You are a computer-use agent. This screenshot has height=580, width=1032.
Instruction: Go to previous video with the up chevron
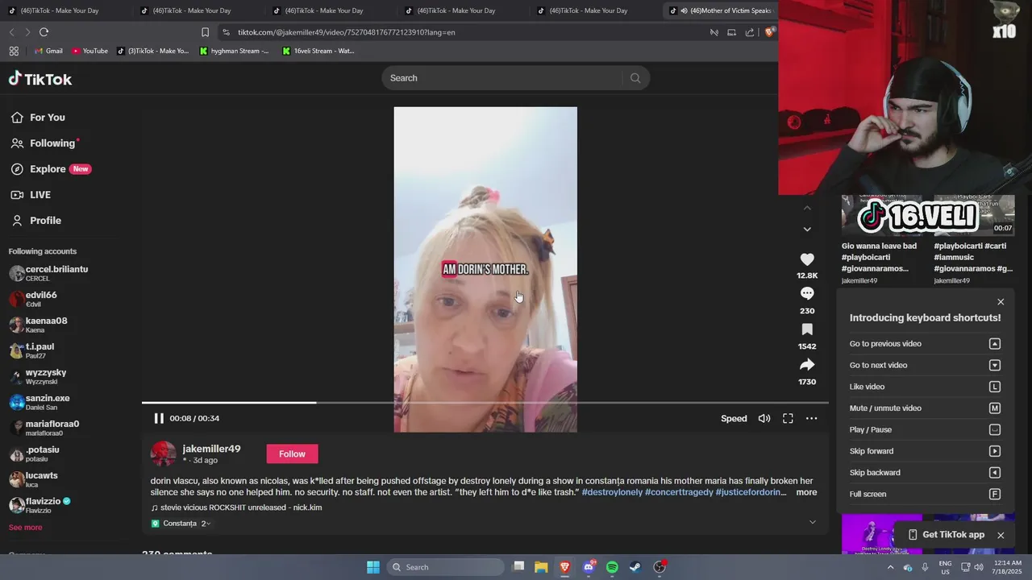click(807, 208)
